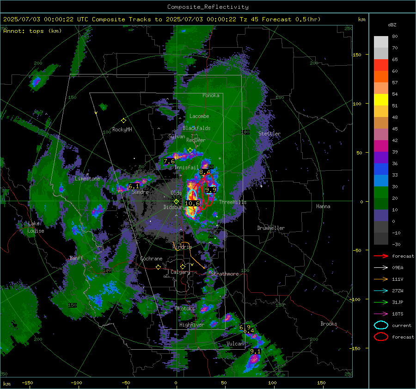
Task: Click the cyan 27ZW arrow legend icon
Action: [x=381, y=291]
